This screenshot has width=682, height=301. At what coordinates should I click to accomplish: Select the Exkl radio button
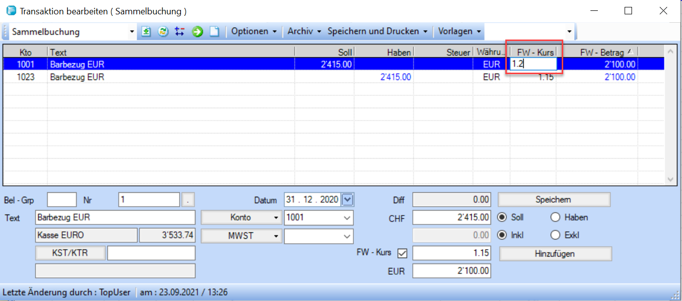click(x=555, y=235)
